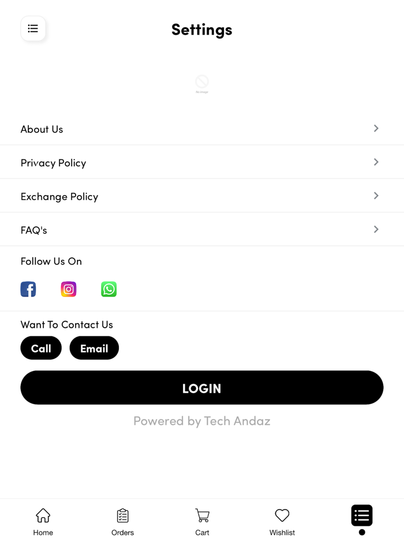Open the Orders tab

coord(122,521)
